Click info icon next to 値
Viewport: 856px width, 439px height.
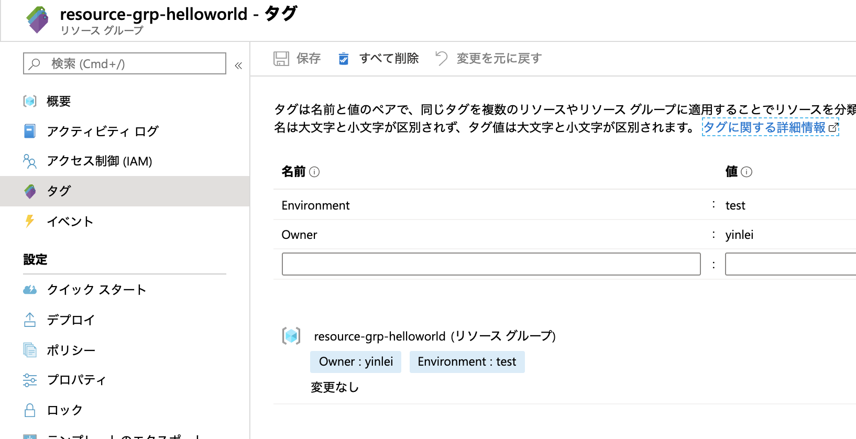coord(747,172)
